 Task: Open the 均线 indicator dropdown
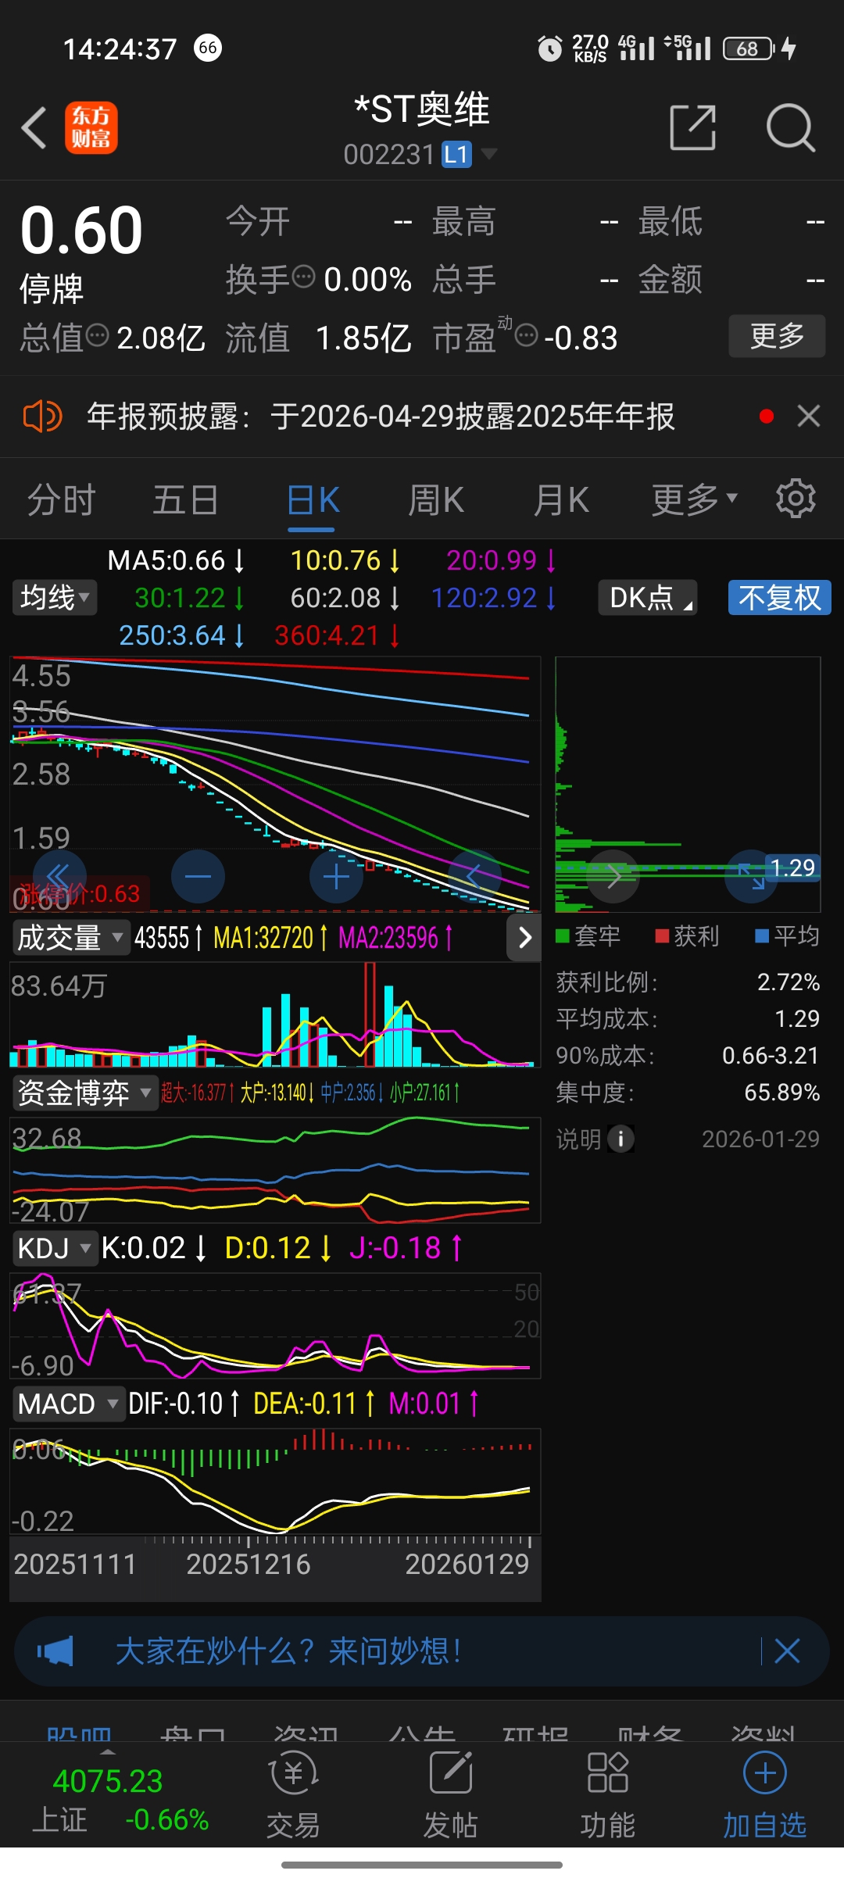pyautogui.click(x=55, y=598)
